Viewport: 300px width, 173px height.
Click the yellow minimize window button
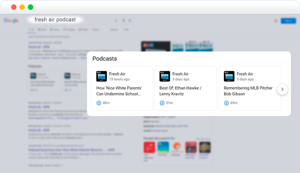coord(22,7)
